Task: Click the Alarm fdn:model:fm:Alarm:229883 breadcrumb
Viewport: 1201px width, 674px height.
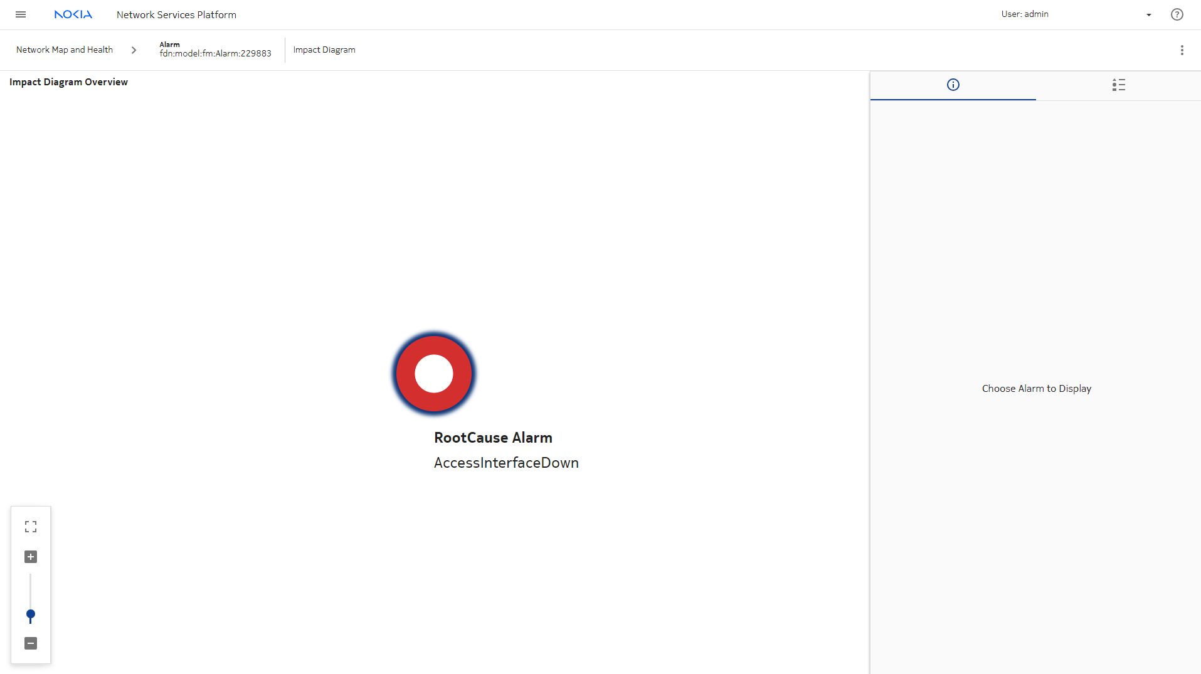Action: pyautogui.click(x=215, y=50)
